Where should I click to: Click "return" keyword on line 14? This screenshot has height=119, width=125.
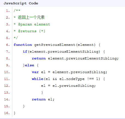tap(39, 99)
